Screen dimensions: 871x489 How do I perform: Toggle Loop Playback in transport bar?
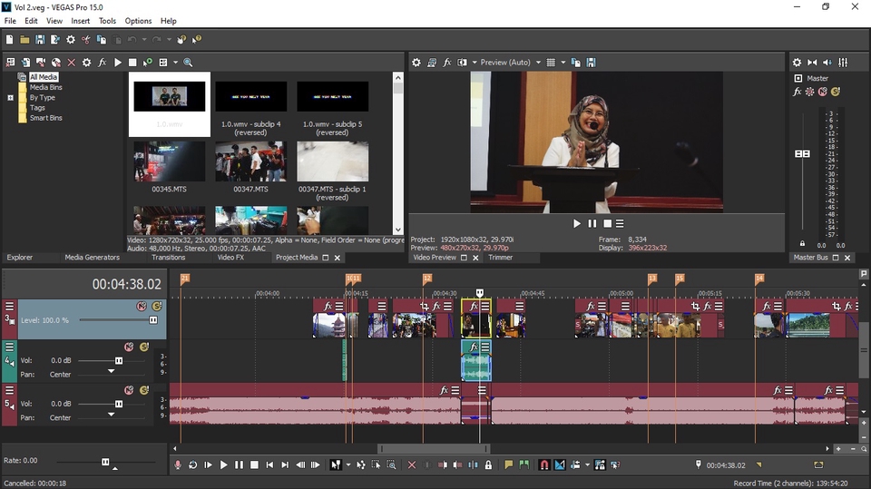coord(192,465)
